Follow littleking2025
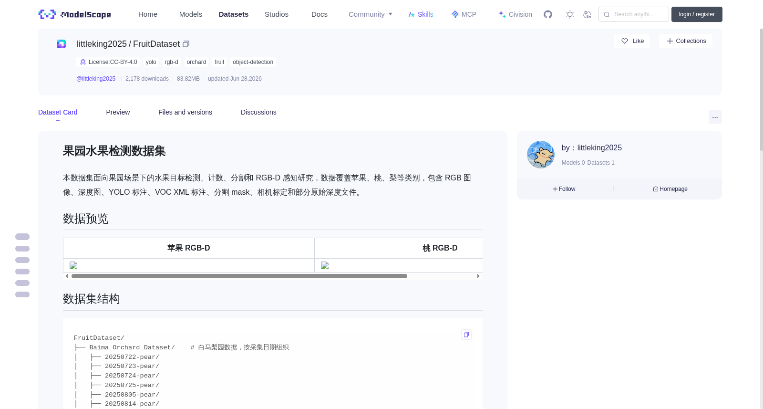The image size is (763, 409). coord(564,189)
